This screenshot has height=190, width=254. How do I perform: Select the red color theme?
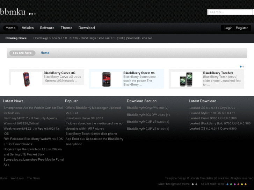tap(238, 184)
